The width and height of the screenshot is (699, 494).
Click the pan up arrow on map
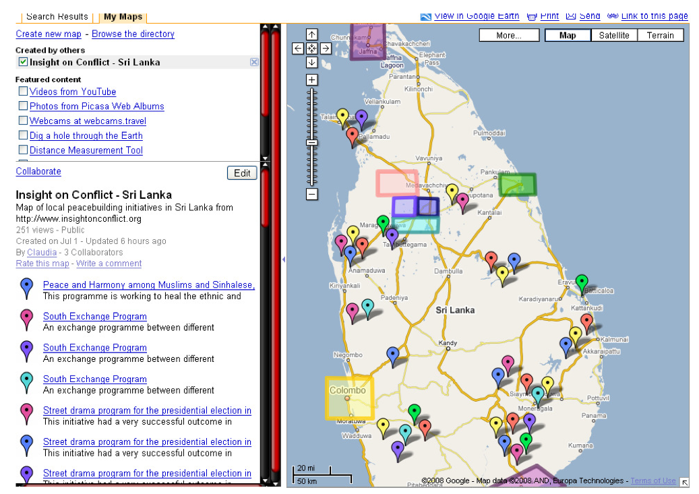[311, 34]
